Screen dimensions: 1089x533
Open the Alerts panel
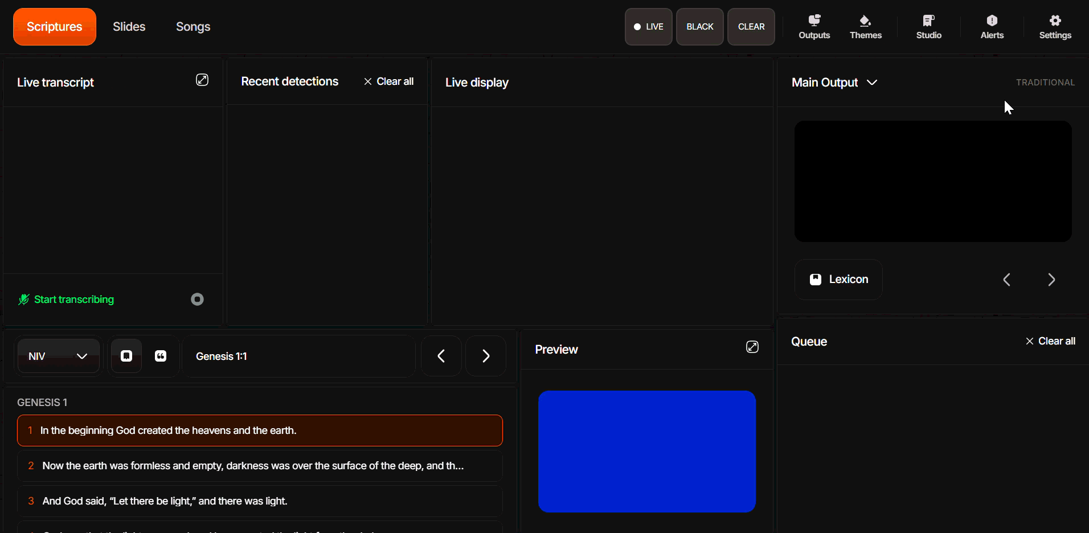(x=992, y=27)
